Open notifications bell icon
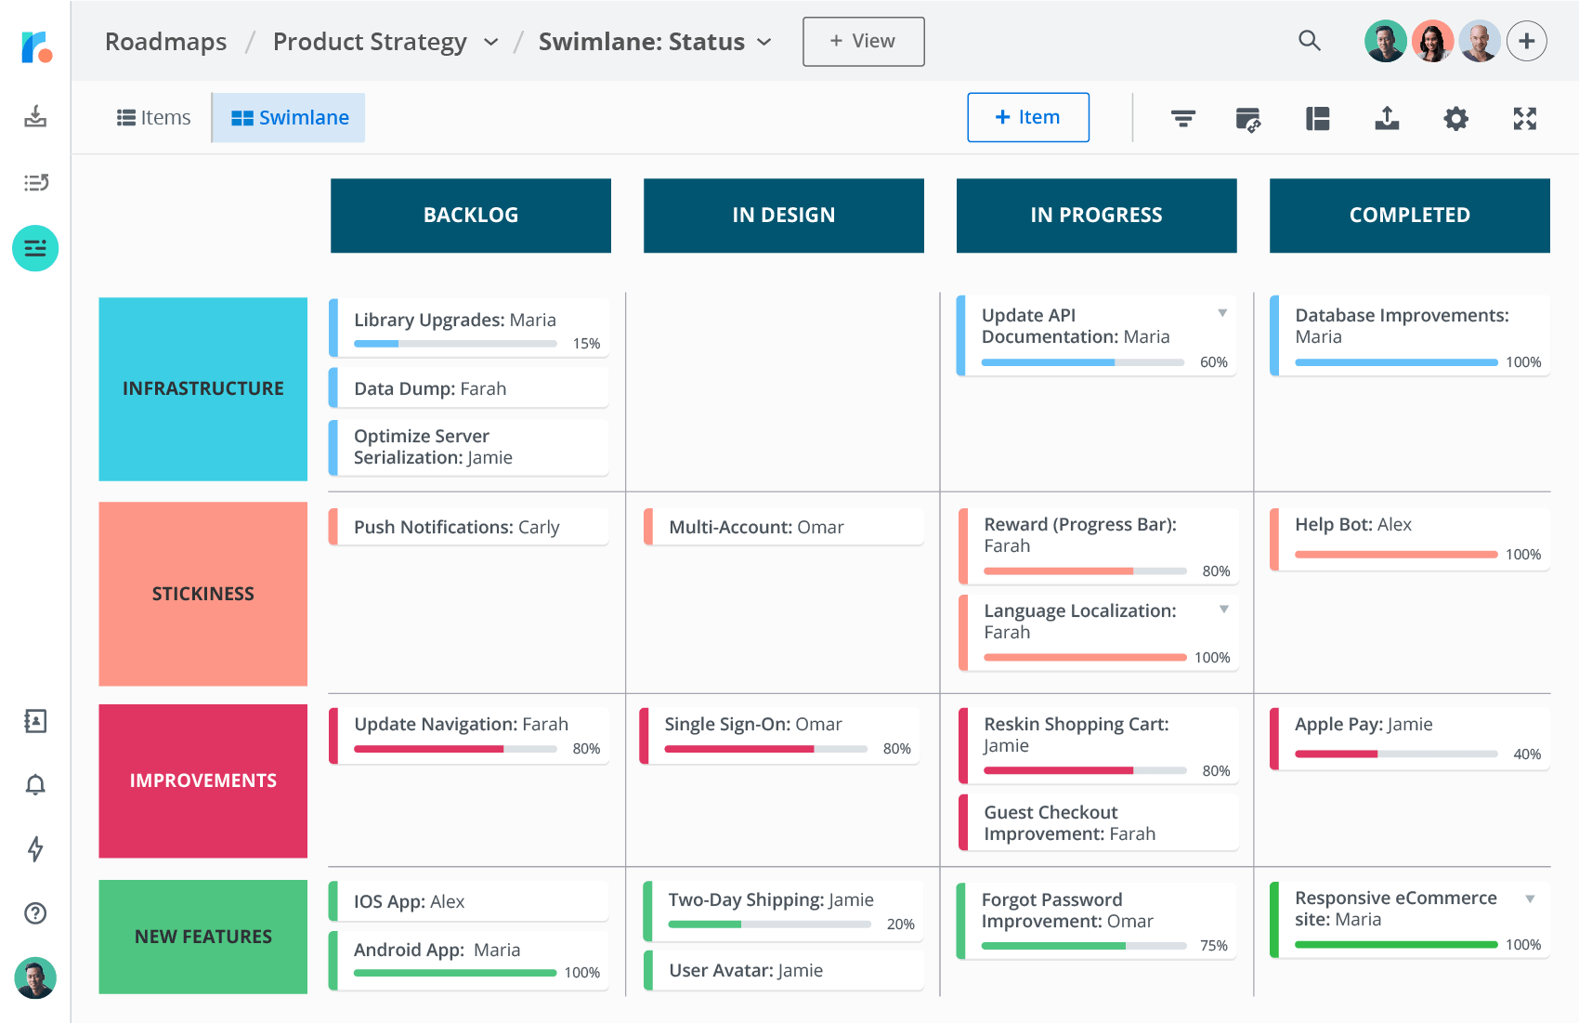 pos(35,785)
